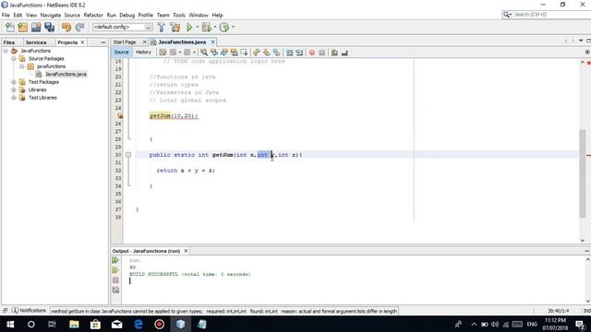This screenshot has height=332, width=591.
Task: Click the Undo toolbar icon
Action: [x=66, y=27]
